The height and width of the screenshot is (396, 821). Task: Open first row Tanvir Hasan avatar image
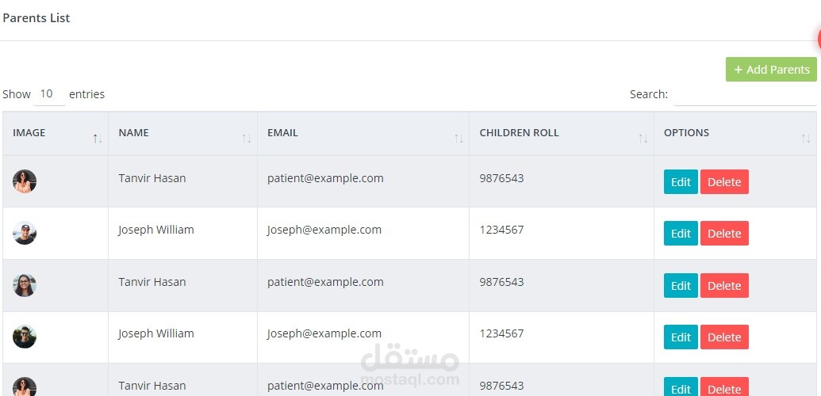pos(25,181)
